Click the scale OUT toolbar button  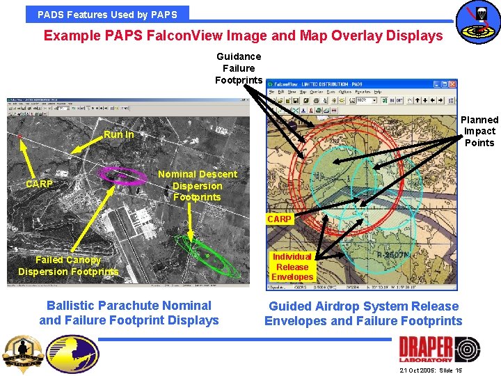399,101
